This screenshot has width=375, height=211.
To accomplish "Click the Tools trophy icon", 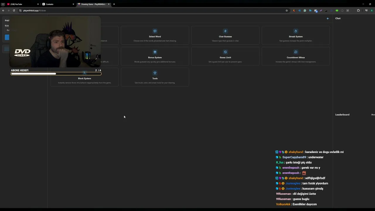I will coord(155,73).
